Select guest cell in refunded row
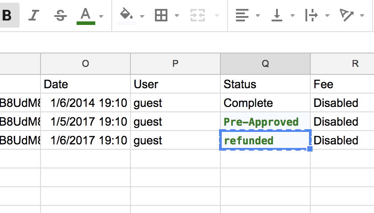Screen dimensions: 374x213 (175, 140)
